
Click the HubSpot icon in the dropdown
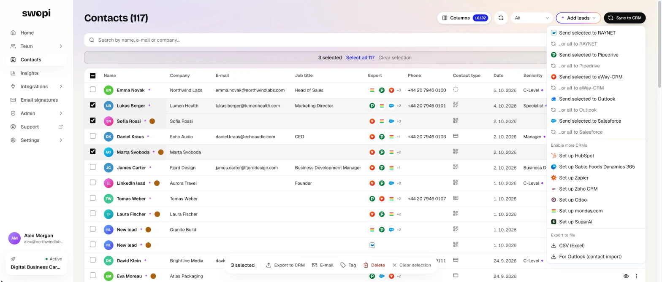(x=554, y=156)
